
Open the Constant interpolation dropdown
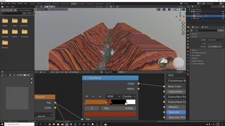[x=129, y=97]
